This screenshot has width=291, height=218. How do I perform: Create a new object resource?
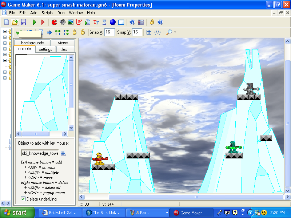point(113,22)
